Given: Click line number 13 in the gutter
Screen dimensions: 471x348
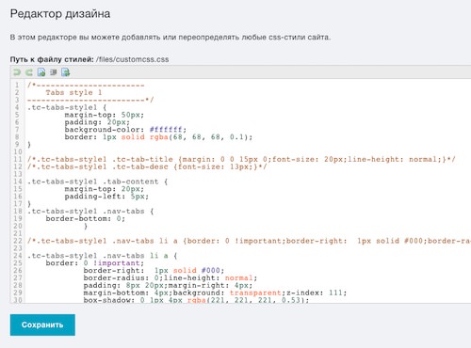Looking at the screenshot, I should tap(18, 174).
